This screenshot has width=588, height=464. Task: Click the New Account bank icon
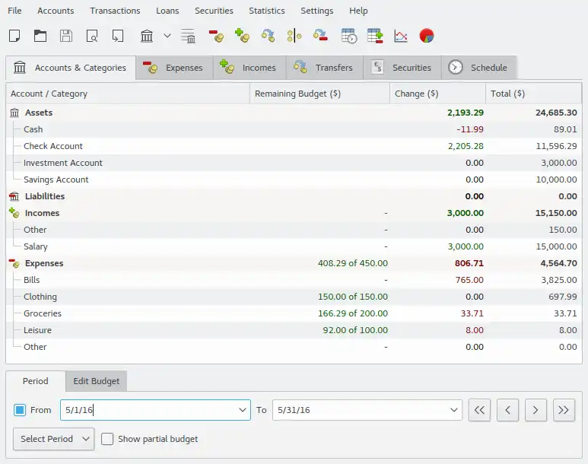(147, 36)
